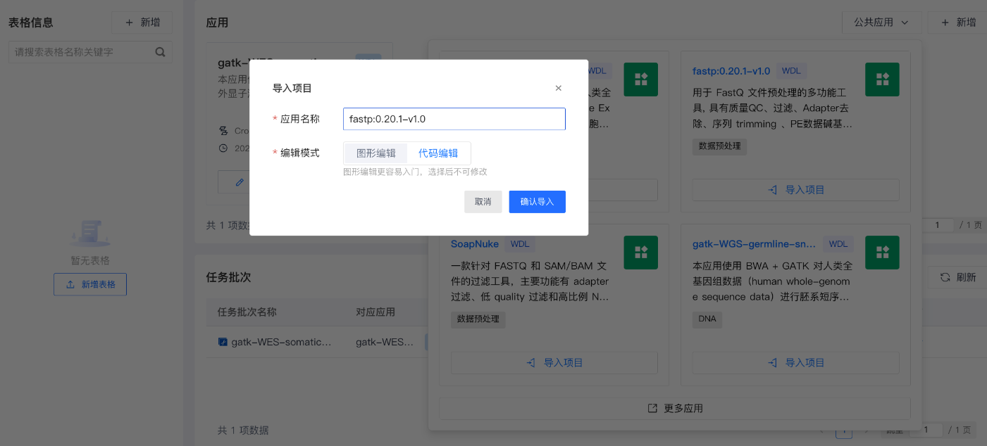
Task: Expand the 公共应用 dropdown
Action: point(881,23)
